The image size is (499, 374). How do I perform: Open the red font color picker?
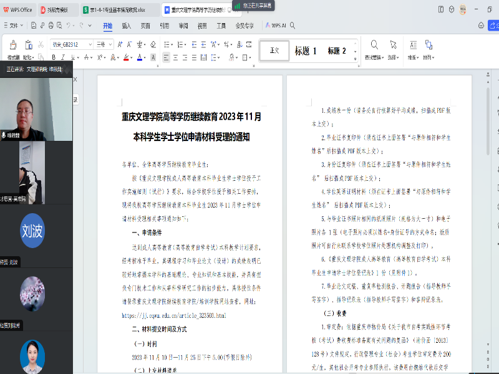[x=127, y=57]
